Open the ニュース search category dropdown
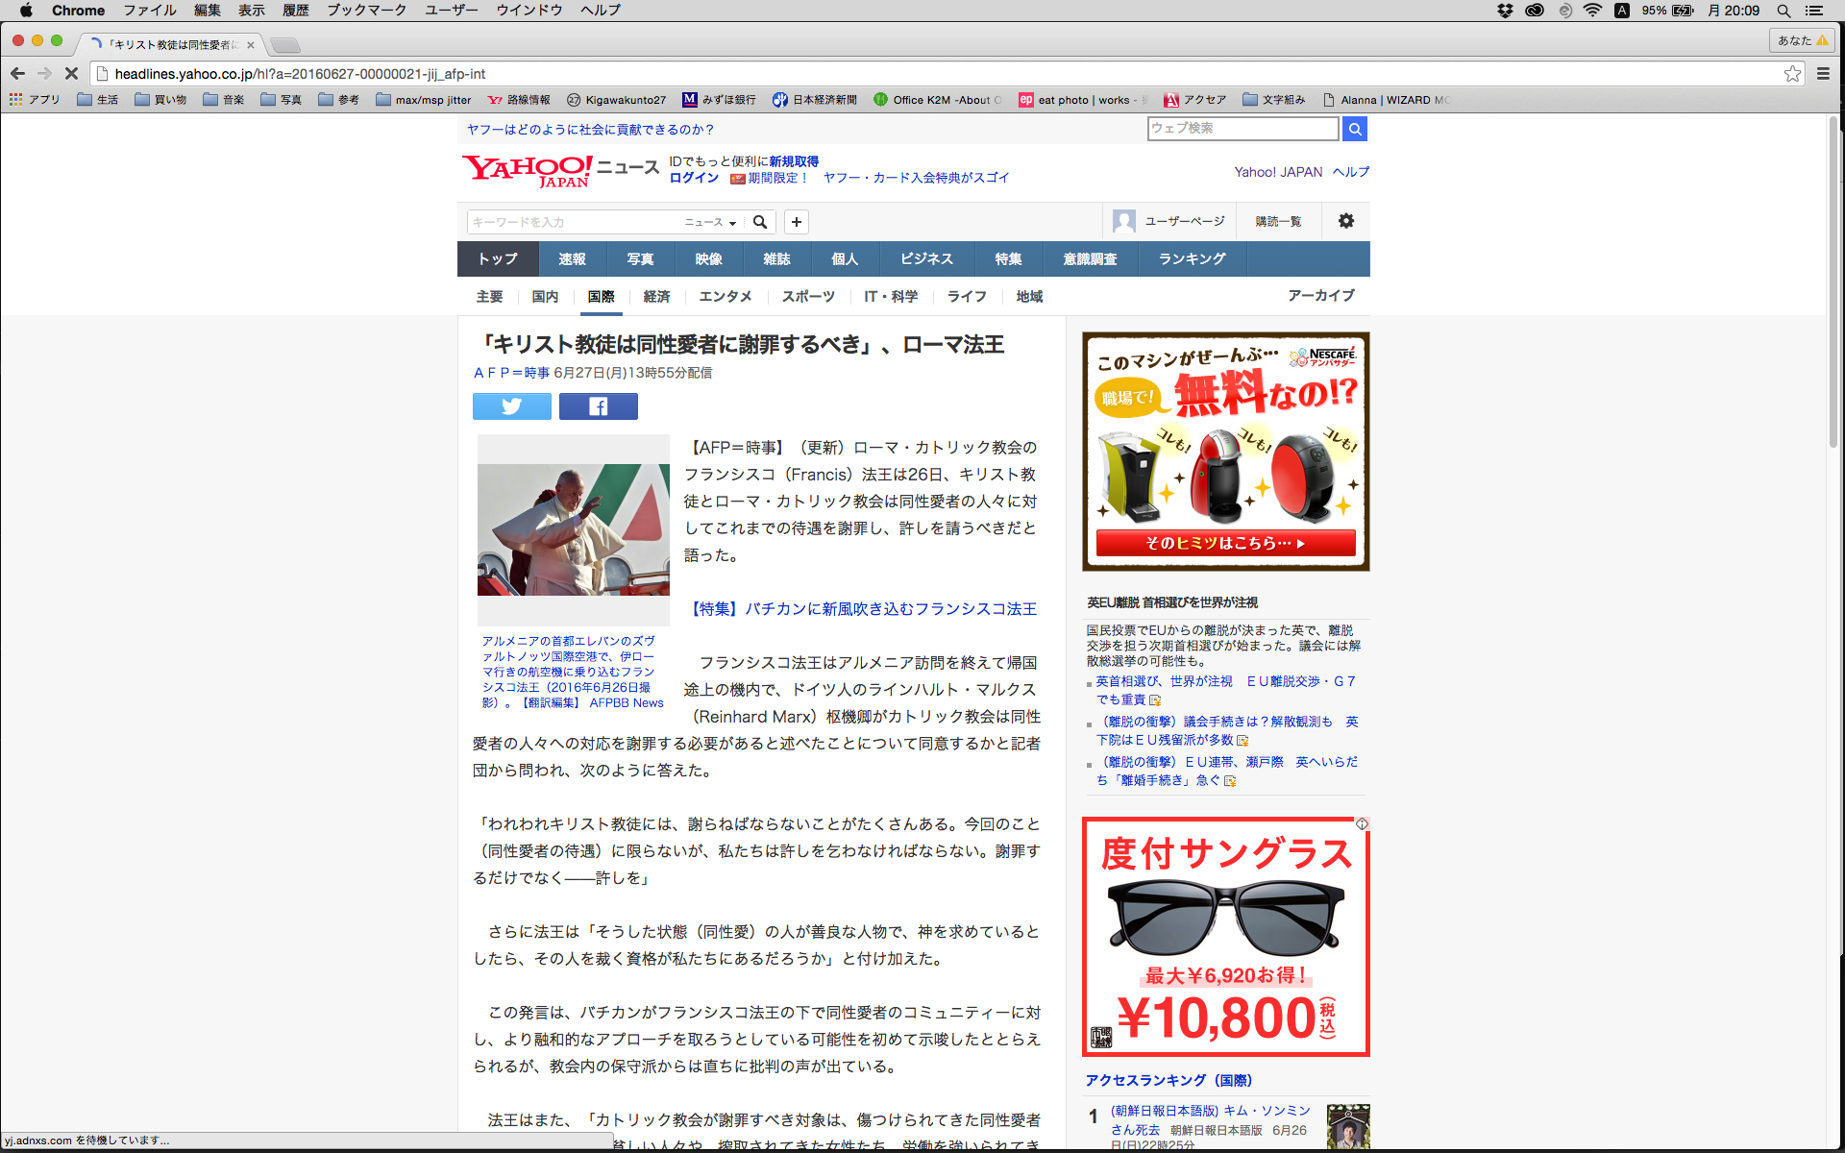Screen dimensions: 1845x1153 [x=710, y=222]
